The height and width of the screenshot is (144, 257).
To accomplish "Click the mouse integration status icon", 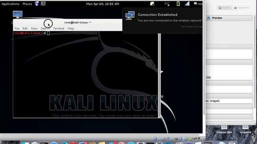I will [186, 139].
